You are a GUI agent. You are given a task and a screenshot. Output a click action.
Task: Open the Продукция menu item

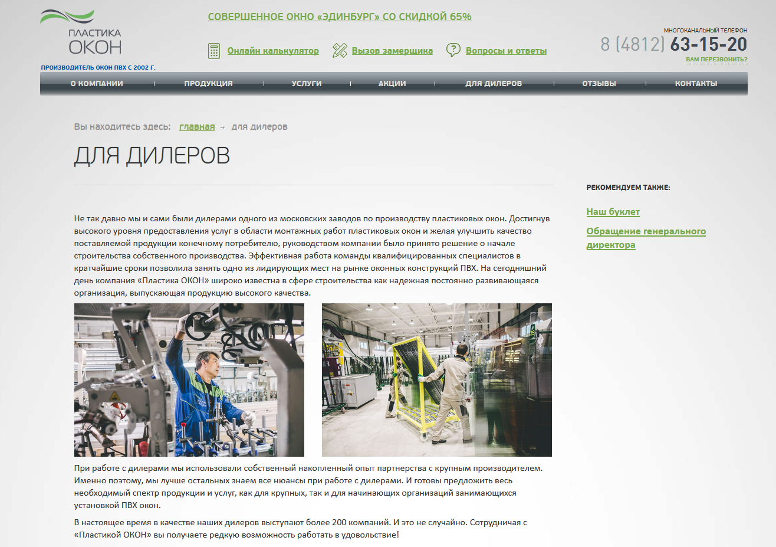[x=208, y=84]
